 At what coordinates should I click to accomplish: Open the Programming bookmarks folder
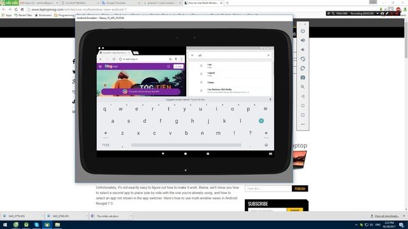point(64,15)
